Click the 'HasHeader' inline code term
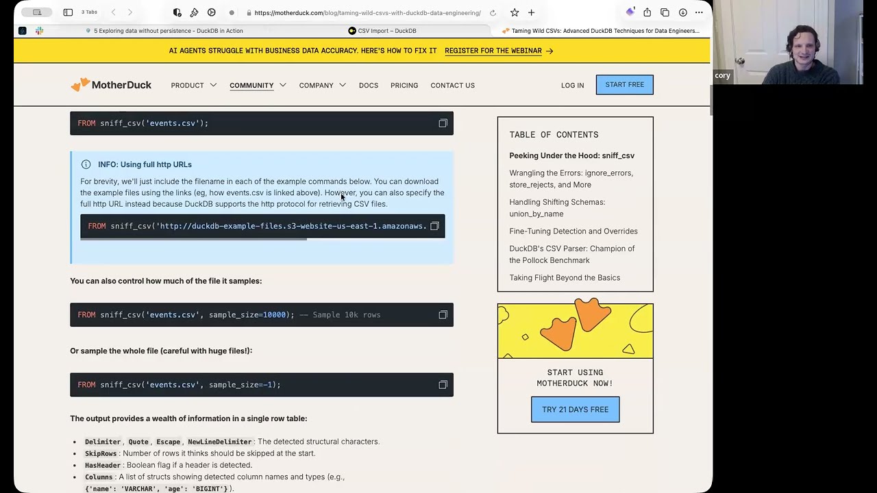The image size is (877, 493). point(103,465)
